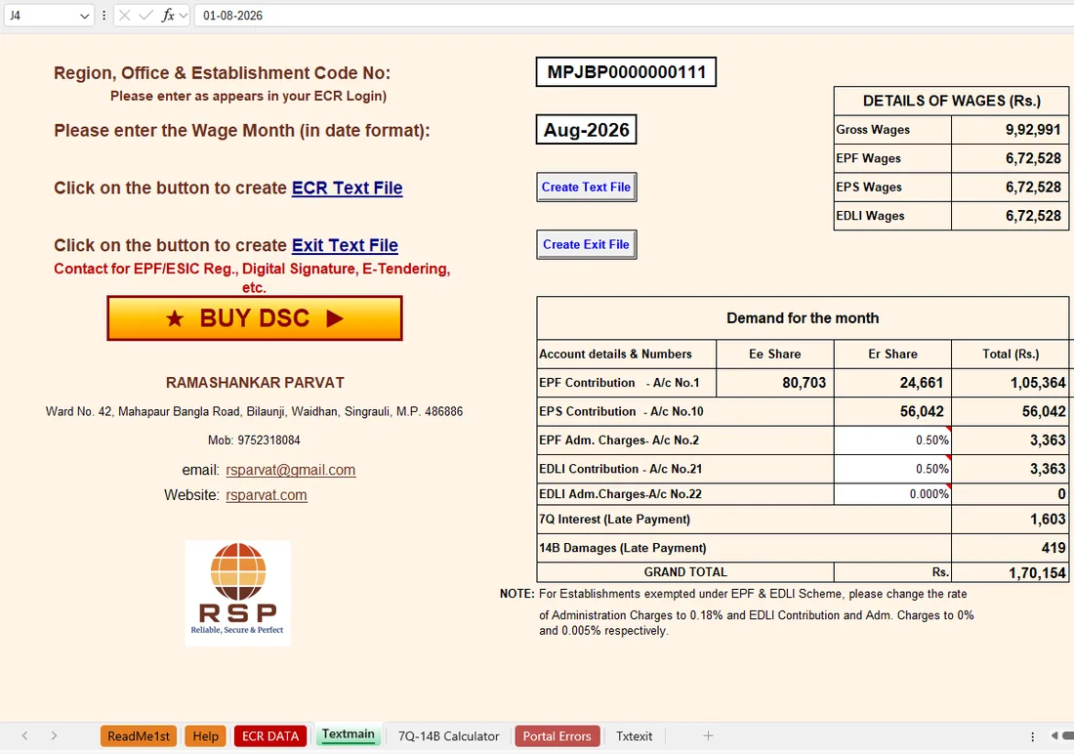Image resolution: width=1074 pixels, height=754 pixels.
Task: Switch to the ReadMe1st sheet tab
Action: [139, 736]
